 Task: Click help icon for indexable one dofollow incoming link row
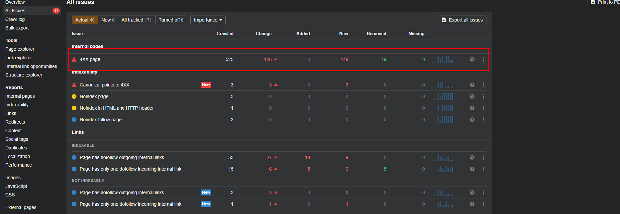pyautogui.click(x=472, y=169)
